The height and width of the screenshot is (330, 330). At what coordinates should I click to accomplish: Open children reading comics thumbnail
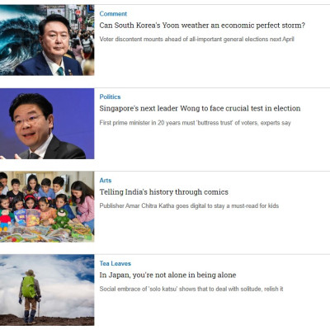47,207
